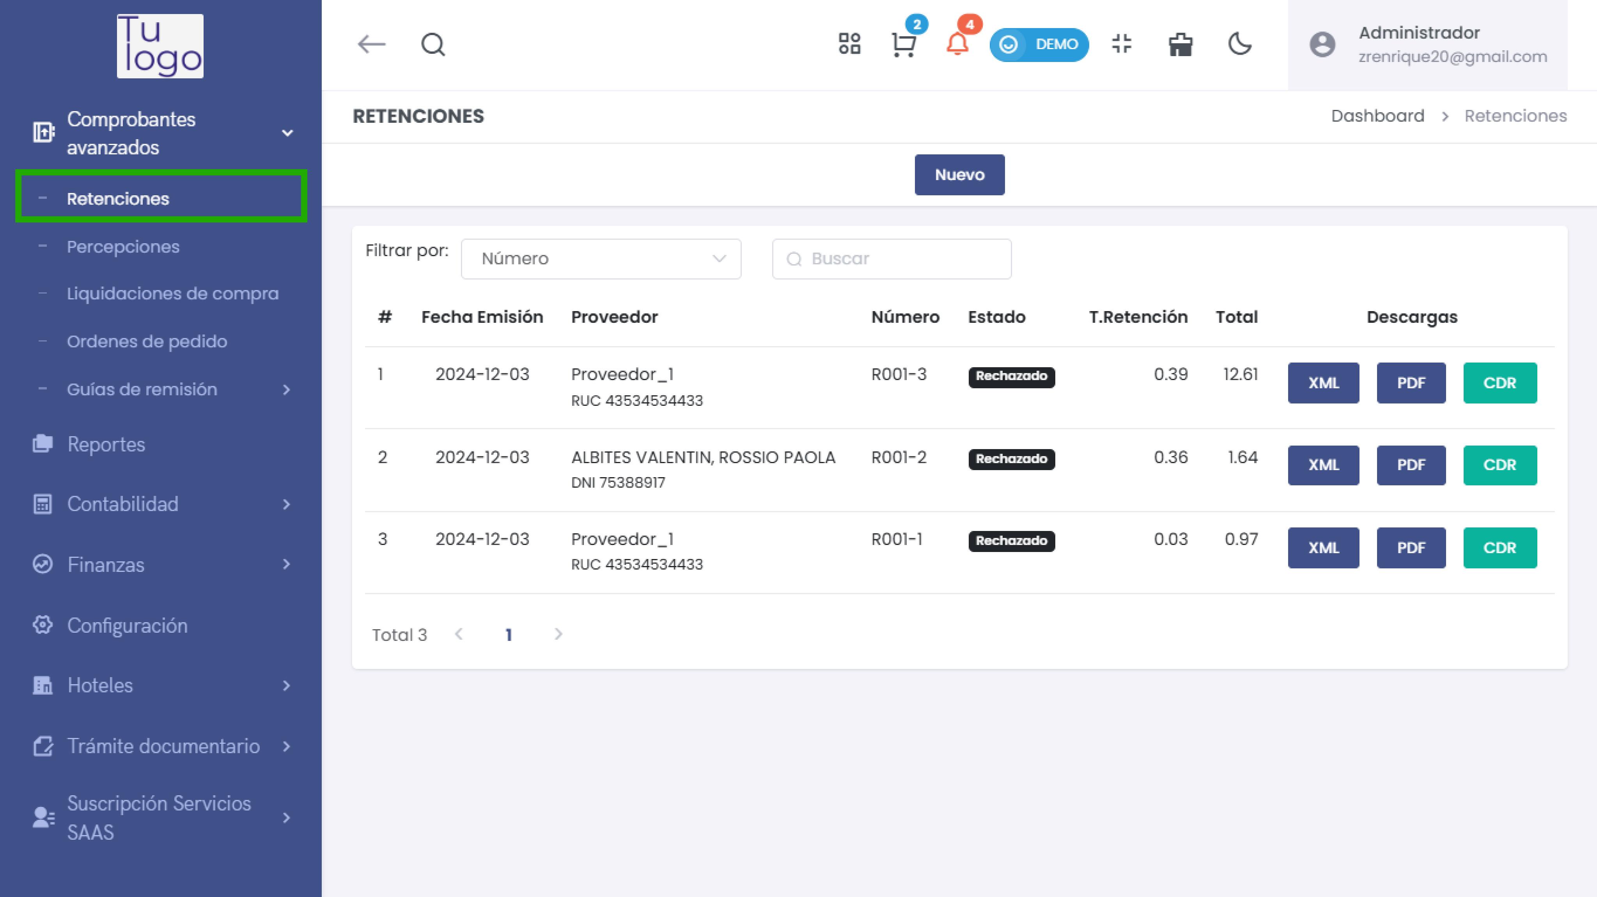Open Liquidaciones de compra in the sidebar
This screenshot has height=897, width=1597.
[x=172, y=293]
